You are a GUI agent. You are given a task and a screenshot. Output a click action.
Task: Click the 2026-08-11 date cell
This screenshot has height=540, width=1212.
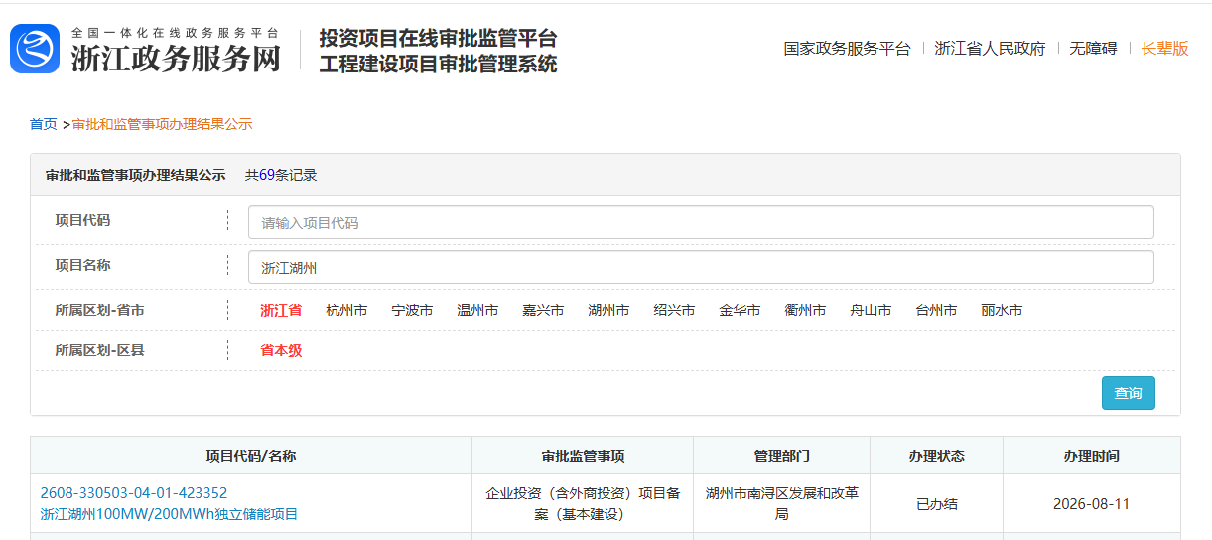point(1092,503)
